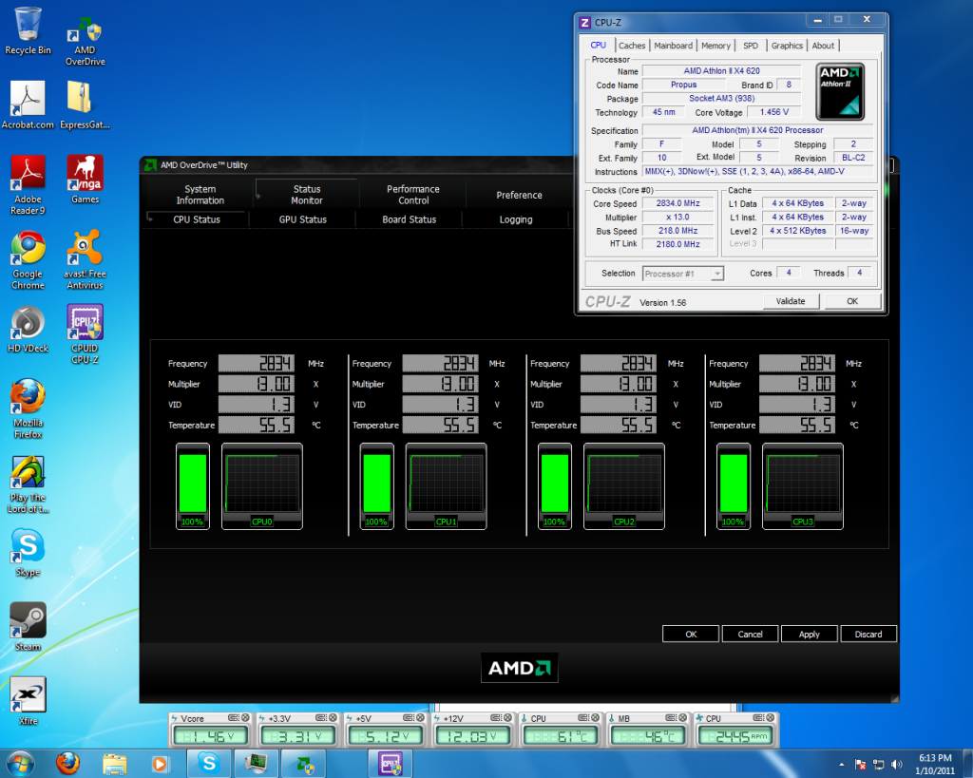Select the Xfire desktop icon

(28, 701)
